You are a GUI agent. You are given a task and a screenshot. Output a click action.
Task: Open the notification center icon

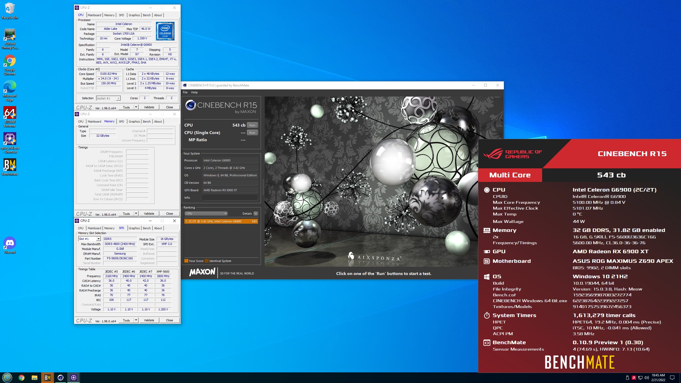click(672, 378)
